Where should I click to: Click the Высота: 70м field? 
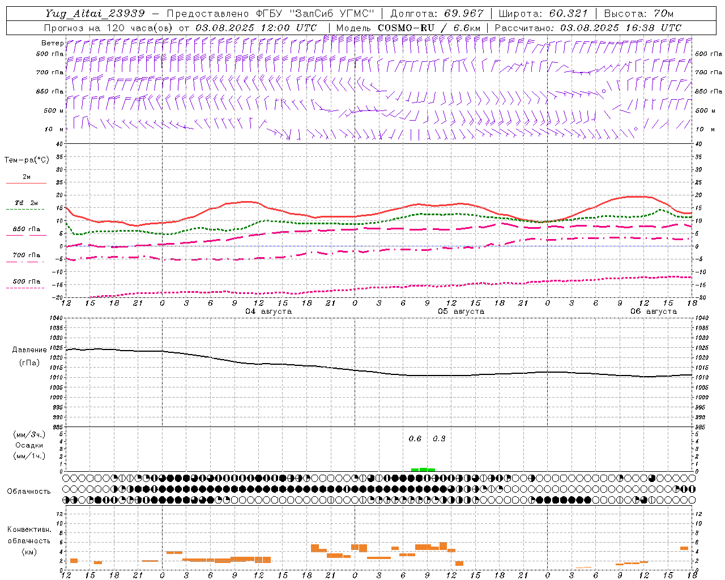coord(639,14)
